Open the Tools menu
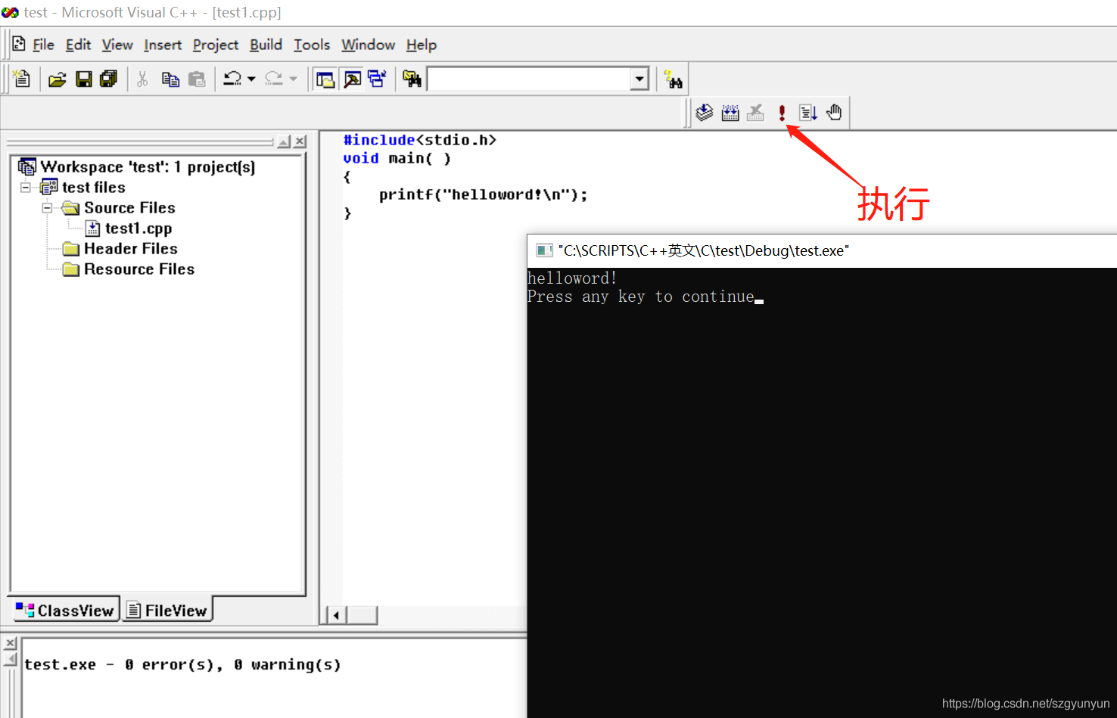Image resolution: width=1117 pixels, height=718 pixels. (312, 45)
